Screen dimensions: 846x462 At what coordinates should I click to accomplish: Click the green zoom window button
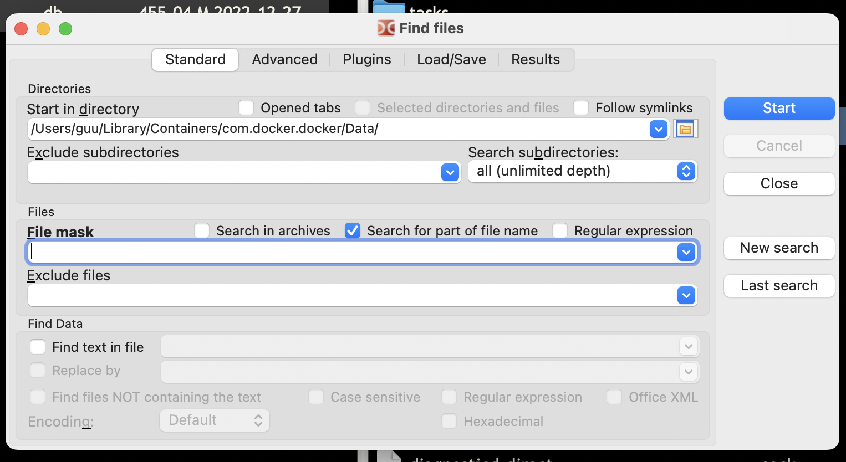tap(65, 29)
